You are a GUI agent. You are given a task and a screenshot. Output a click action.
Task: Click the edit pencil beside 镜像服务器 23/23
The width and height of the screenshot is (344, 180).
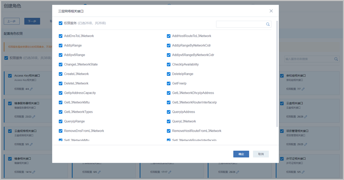coord(34,117)
